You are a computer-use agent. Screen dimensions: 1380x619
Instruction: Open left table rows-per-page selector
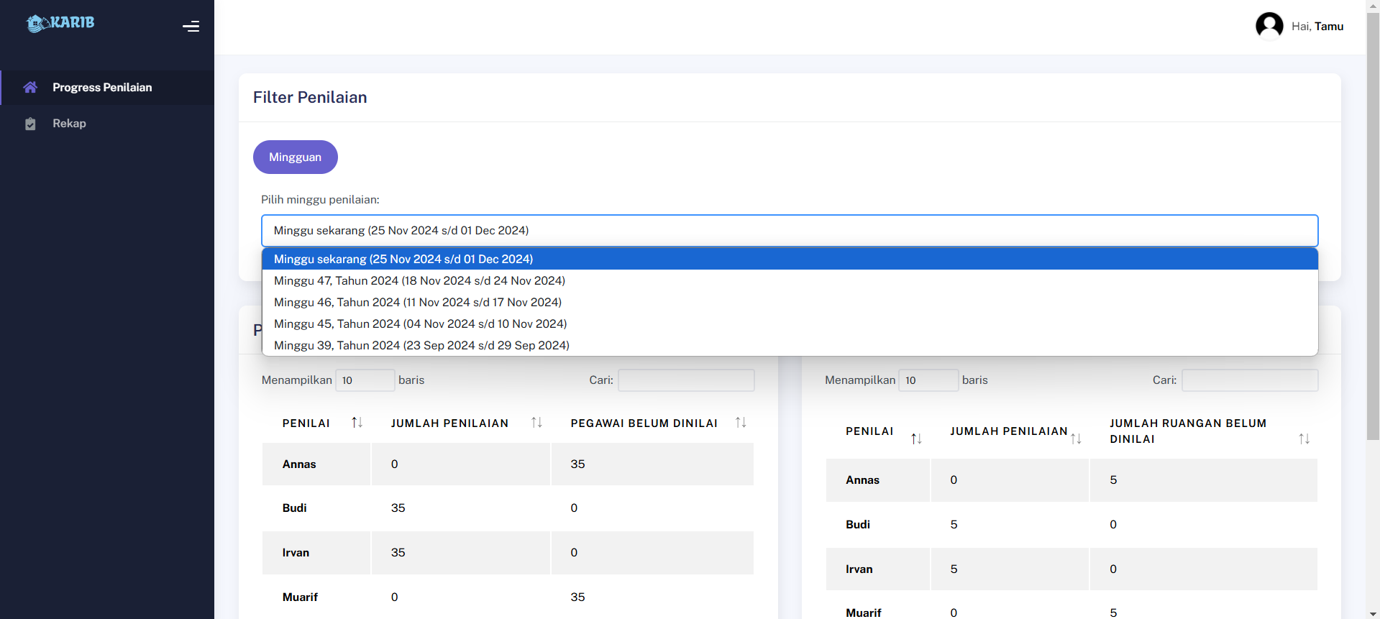pyautogui.click(x=365, y=380)
